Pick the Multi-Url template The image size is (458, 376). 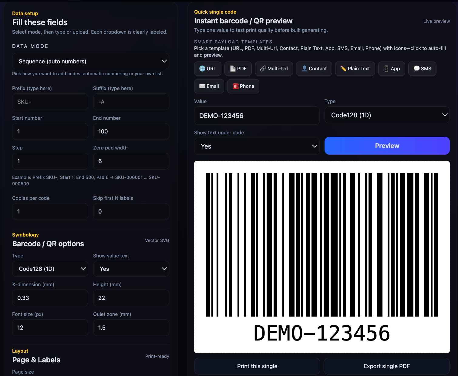point(274,69)
